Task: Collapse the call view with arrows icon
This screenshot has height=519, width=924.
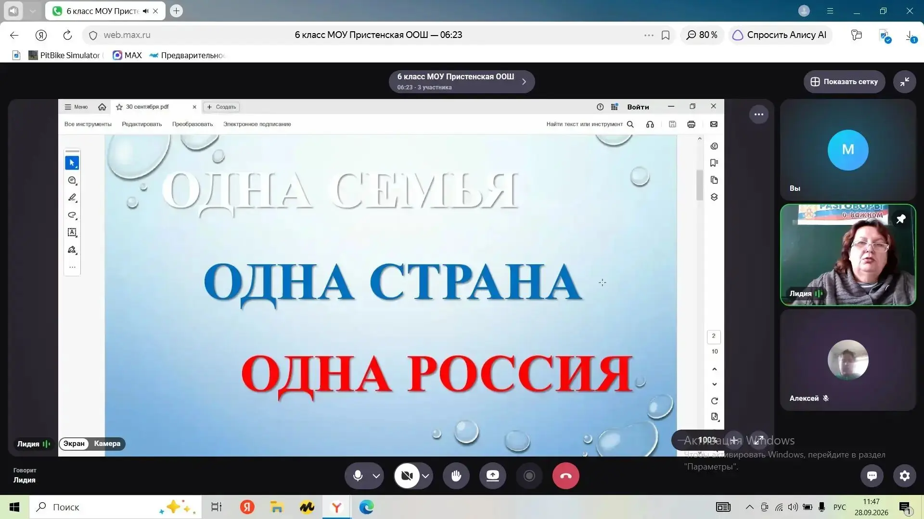Action: point(905,82)
